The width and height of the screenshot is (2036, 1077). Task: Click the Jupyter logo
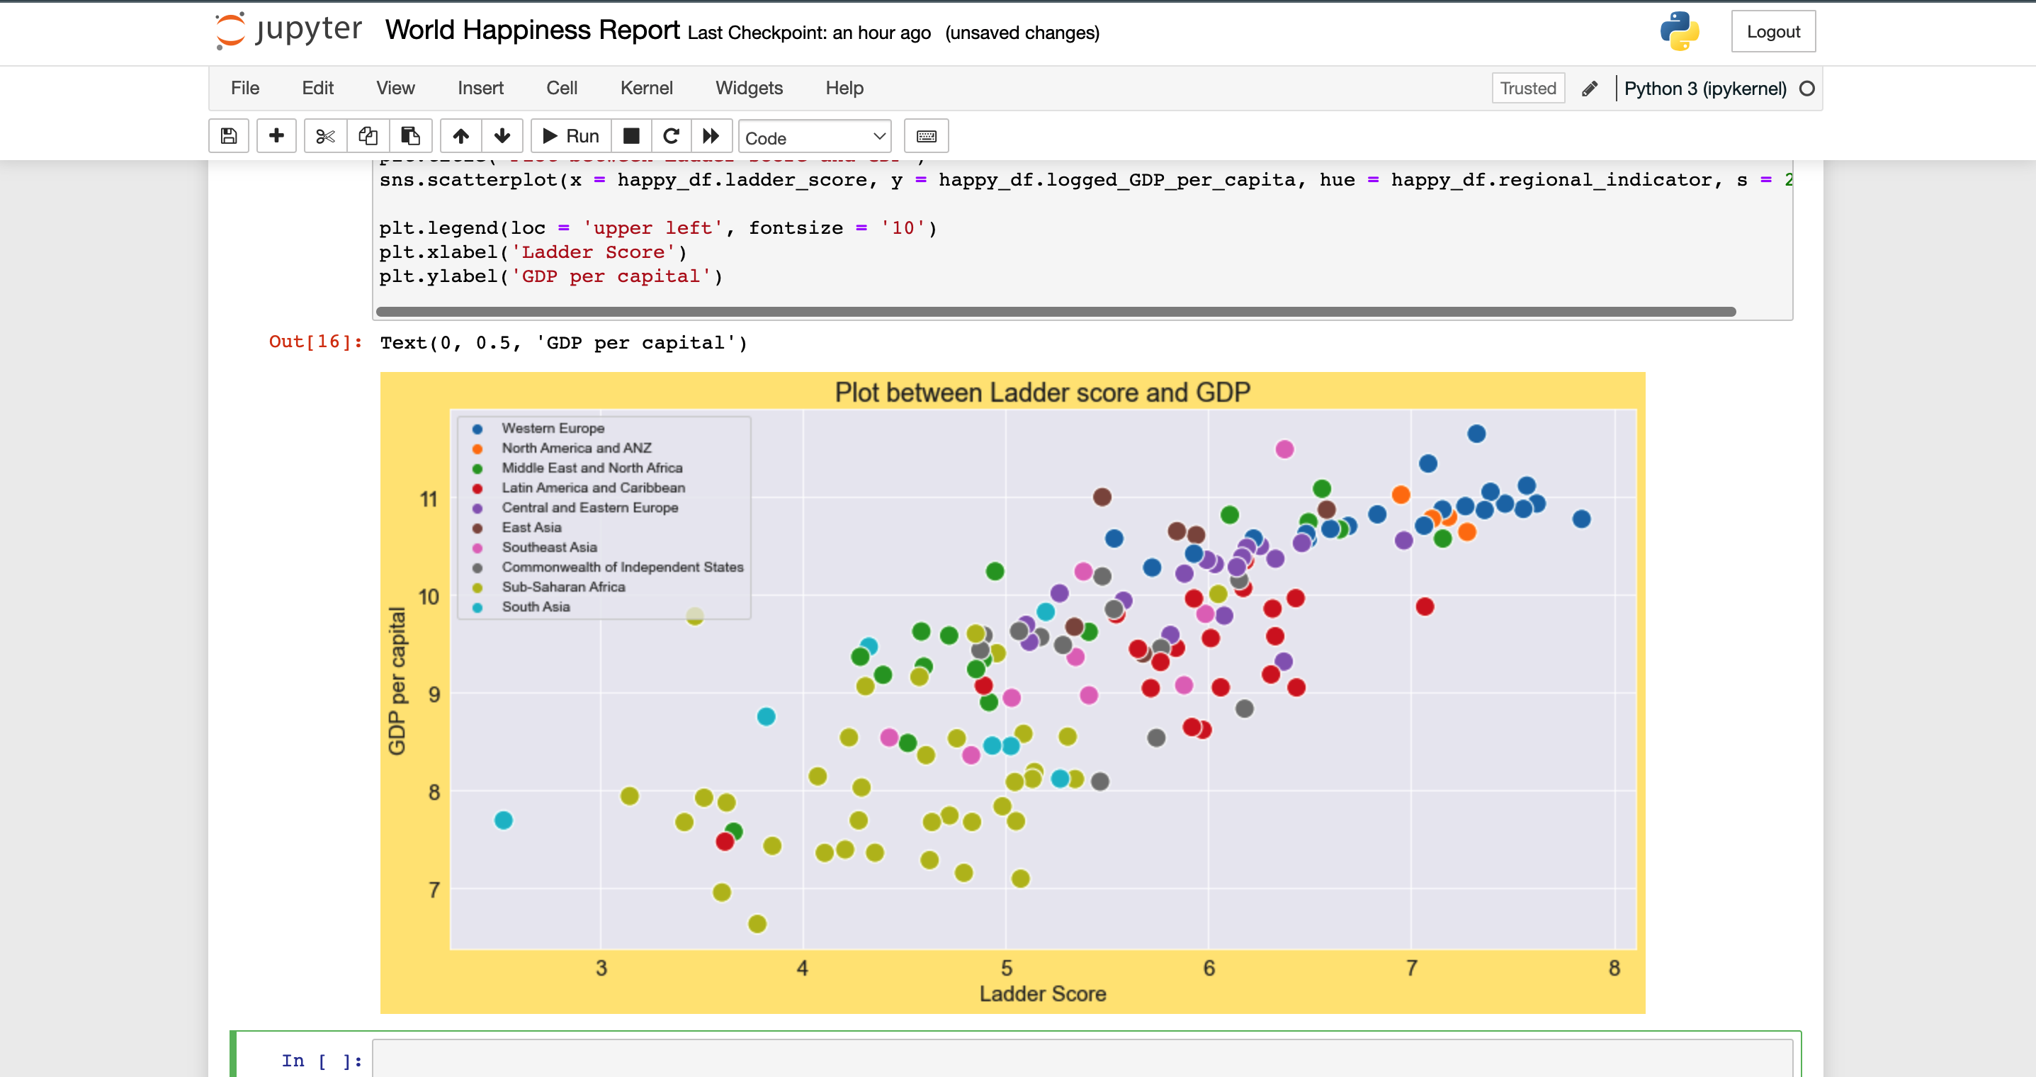click(x=288, y=32)
